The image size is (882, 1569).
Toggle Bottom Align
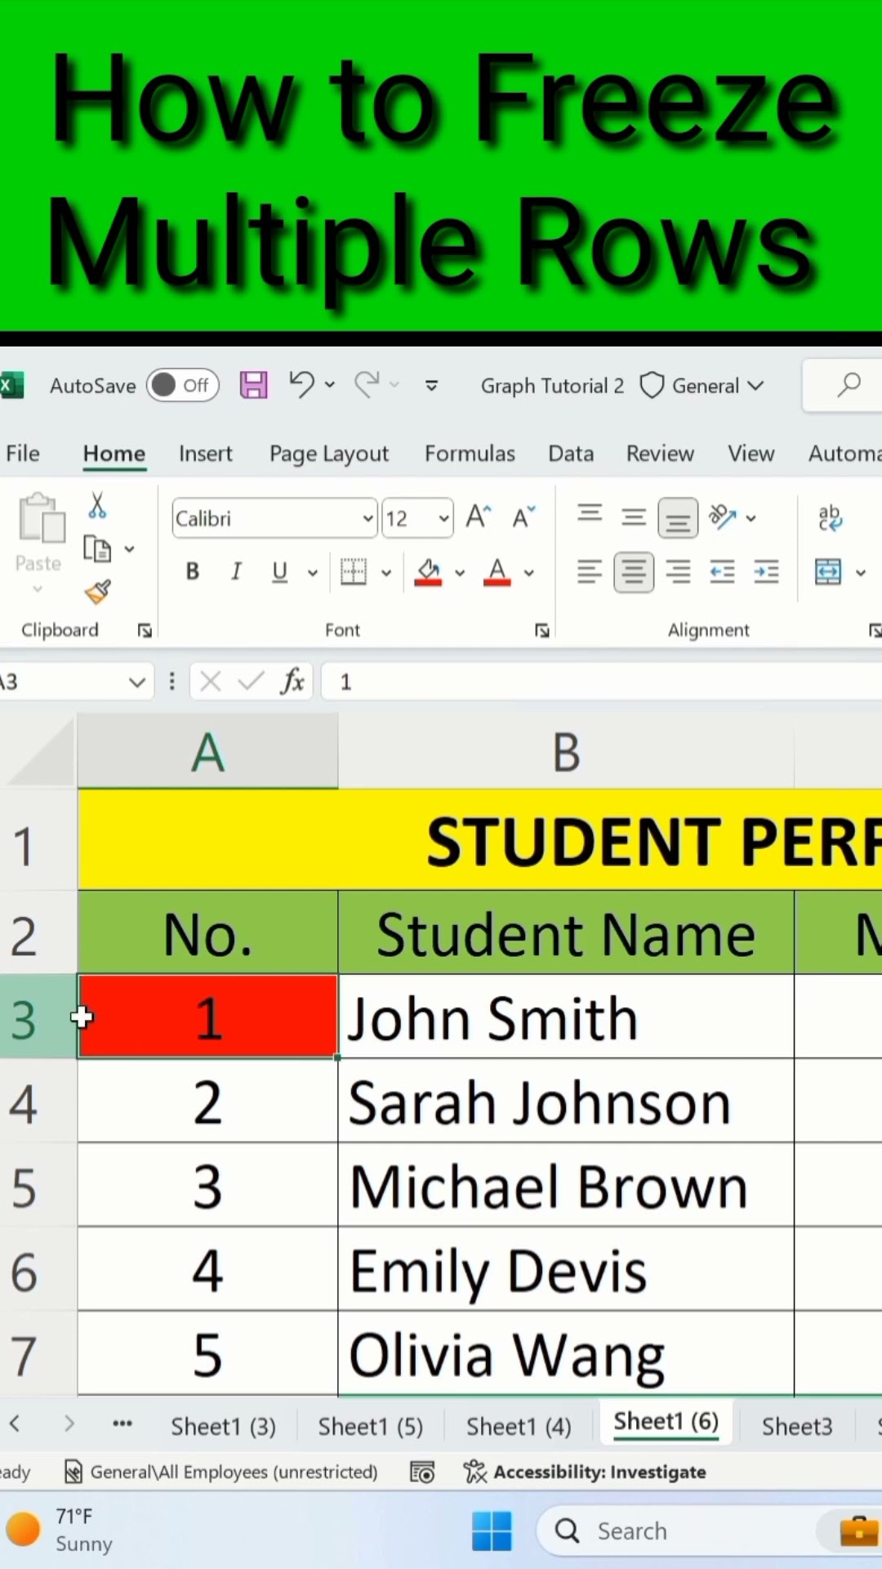pyautogui.click(x=678, y=517)
